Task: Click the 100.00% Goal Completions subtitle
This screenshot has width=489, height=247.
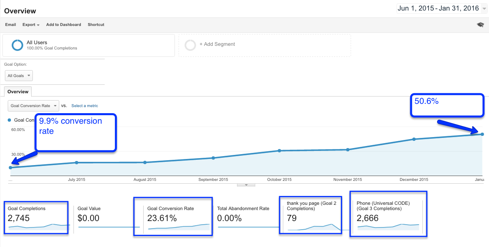Action: [x=52, y=48]
